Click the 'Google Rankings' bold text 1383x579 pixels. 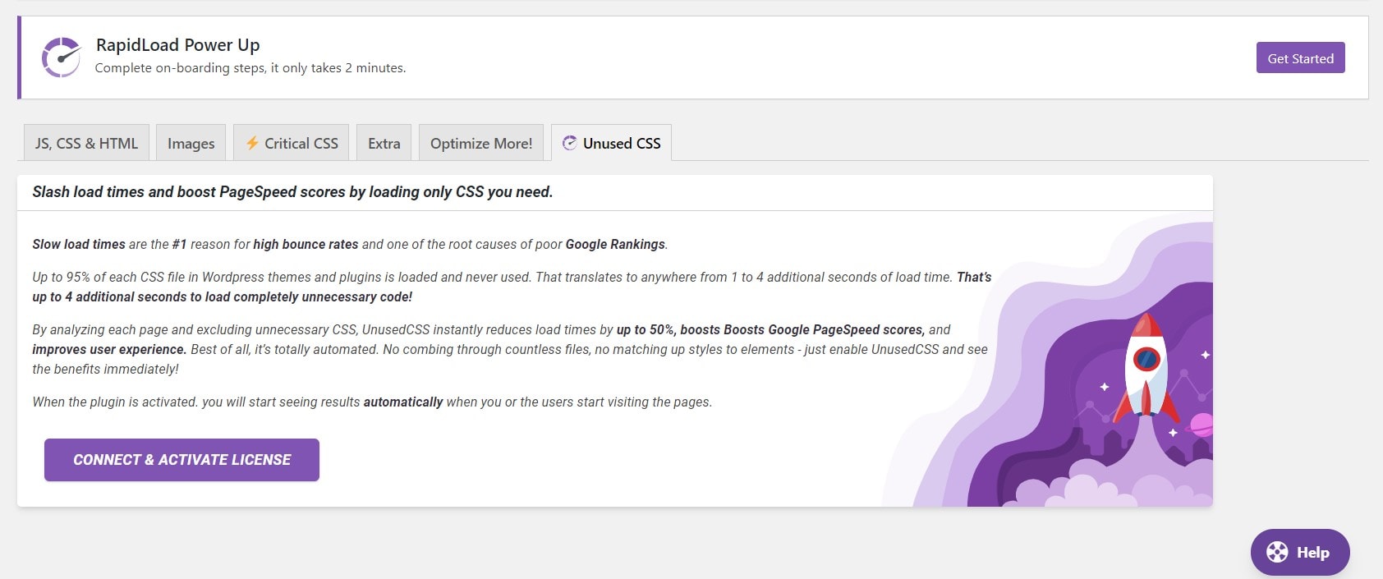click(x=615, y=245)
